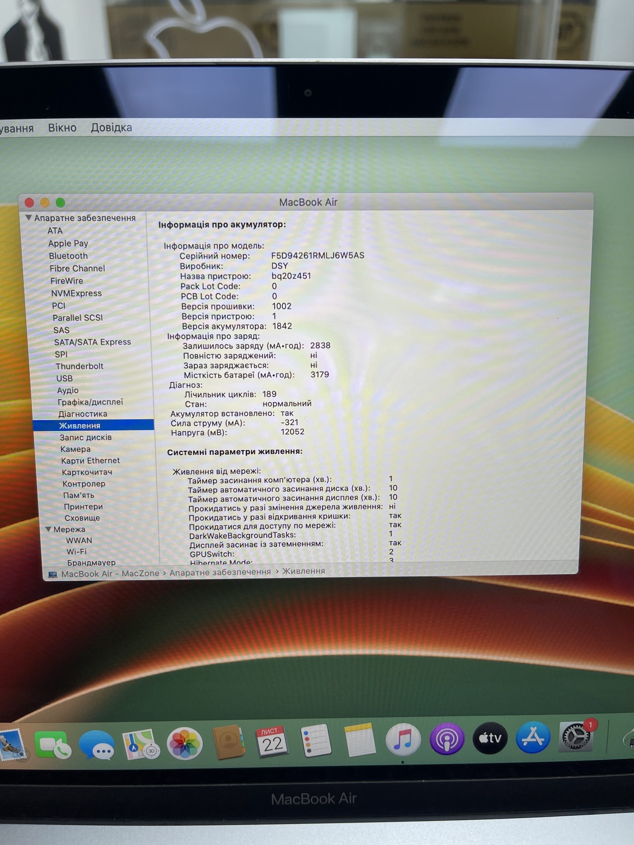This screenshot has width=634, height=845.
Task: Select Контролер in the sidebar
Action: (x=84, y=484)
